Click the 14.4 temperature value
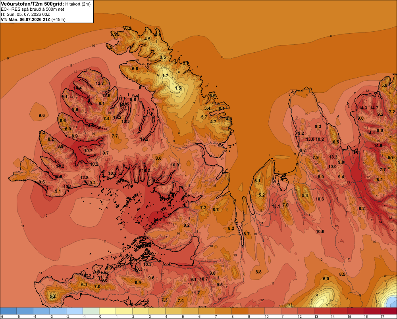 (77, 88)
